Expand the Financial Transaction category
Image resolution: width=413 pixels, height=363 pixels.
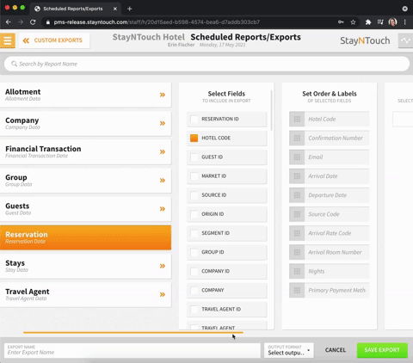click(x=163, y=151)
